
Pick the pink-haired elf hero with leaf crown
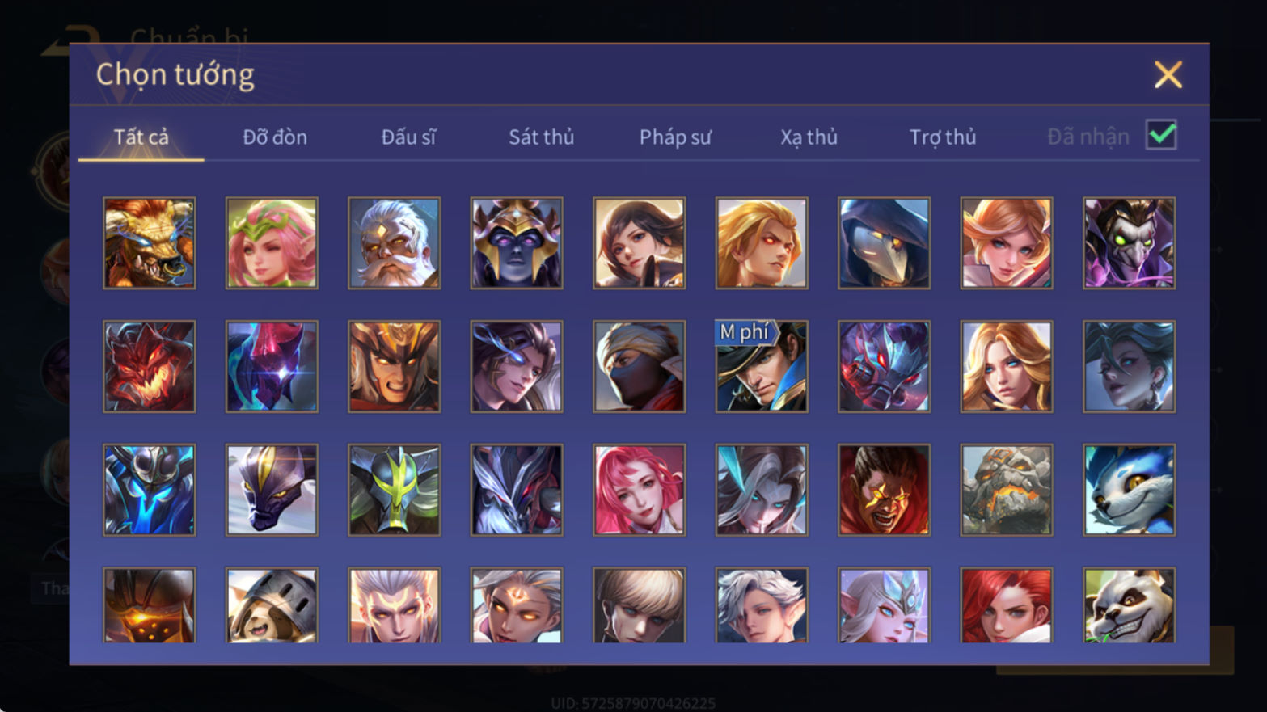[272, 243]
